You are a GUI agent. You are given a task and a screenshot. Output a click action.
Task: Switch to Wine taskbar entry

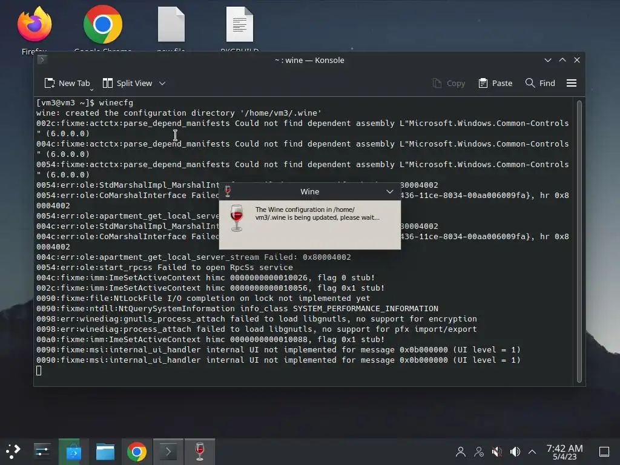[x=200, y=452]
